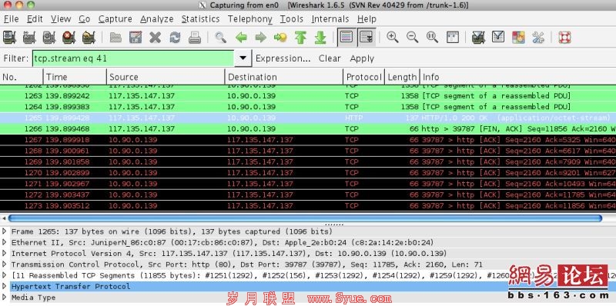The height and width of the screenshot is (306, 616).
Task: Save this capture file icon
Action: [136, 38]
